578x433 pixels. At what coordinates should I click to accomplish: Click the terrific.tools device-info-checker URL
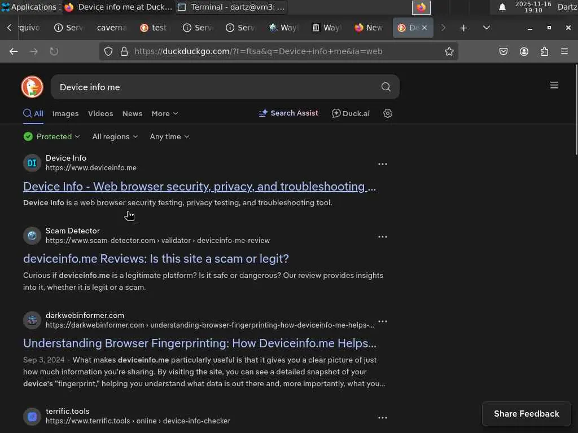(x=138, y=421)
